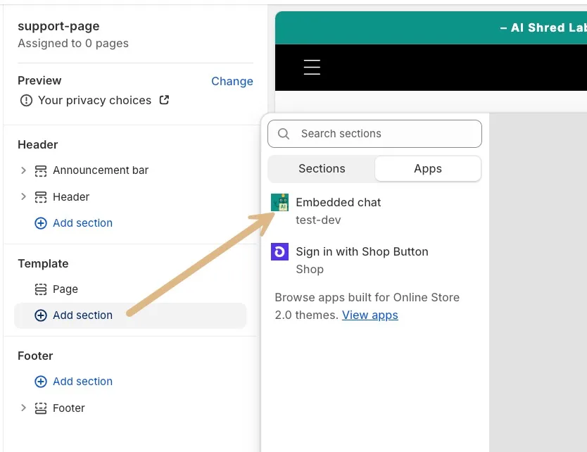Viewport: 587px width, 452px height.
Task: Expand the Header section chevron
Action: coord(24,196)
